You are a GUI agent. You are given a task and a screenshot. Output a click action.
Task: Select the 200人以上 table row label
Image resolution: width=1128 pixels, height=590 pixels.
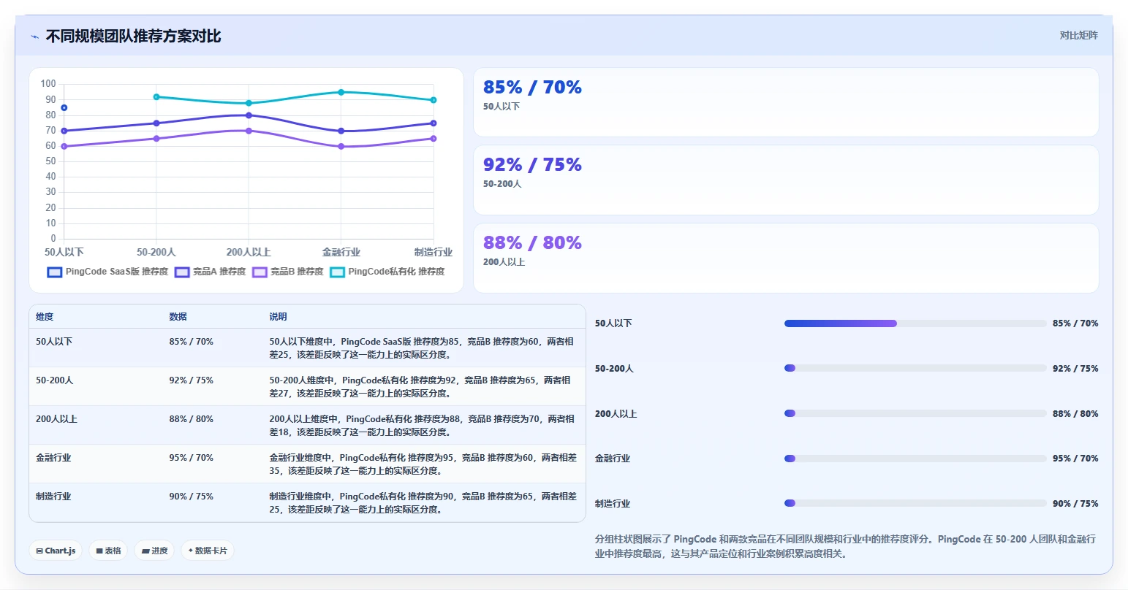(56, 419)
